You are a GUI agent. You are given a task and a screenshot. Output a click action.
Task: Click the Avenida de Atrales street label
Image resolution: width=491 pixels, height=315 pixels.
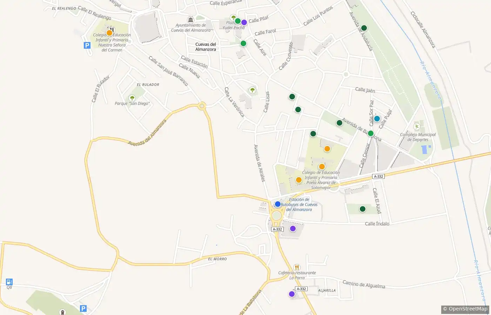tap(260, 163)
